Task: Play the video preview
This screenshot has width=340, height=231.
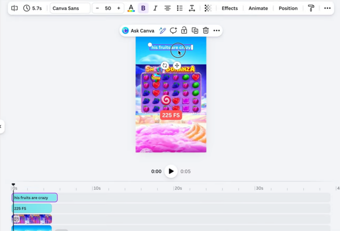Action: [x=171, y=171]
